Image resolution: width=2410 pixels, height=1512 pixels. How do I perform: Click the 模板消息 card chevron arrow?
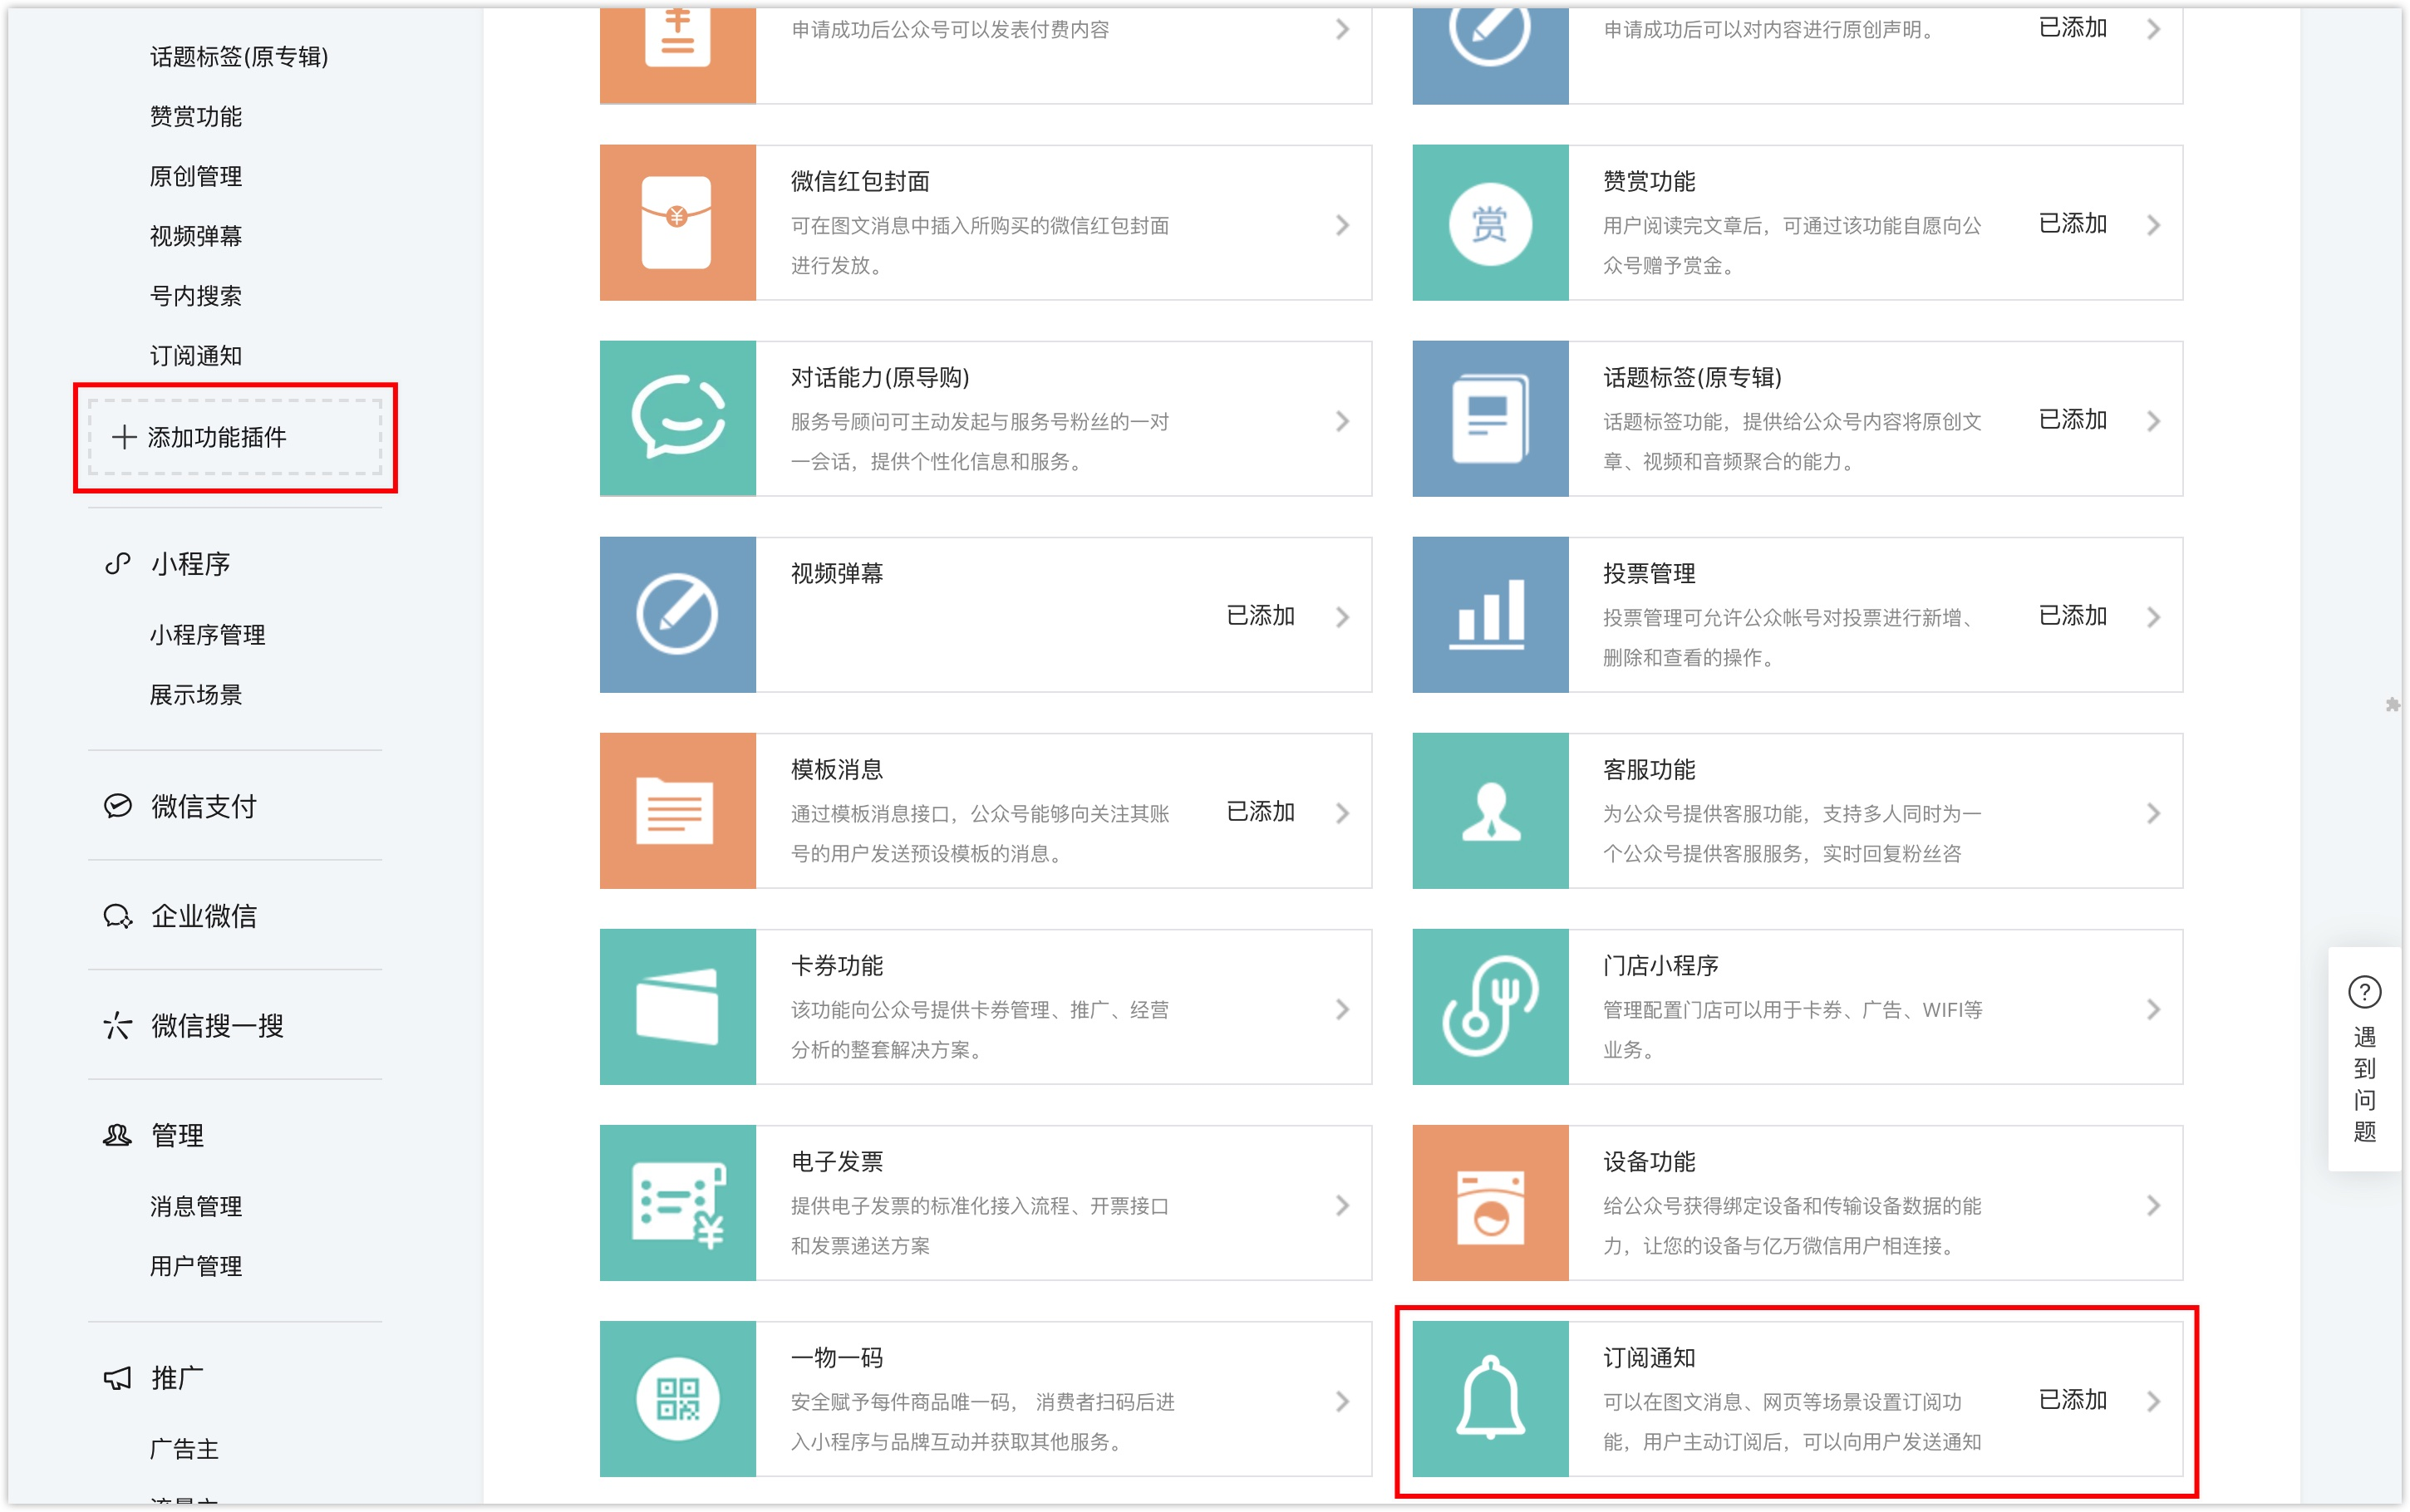coord(1342,813)
